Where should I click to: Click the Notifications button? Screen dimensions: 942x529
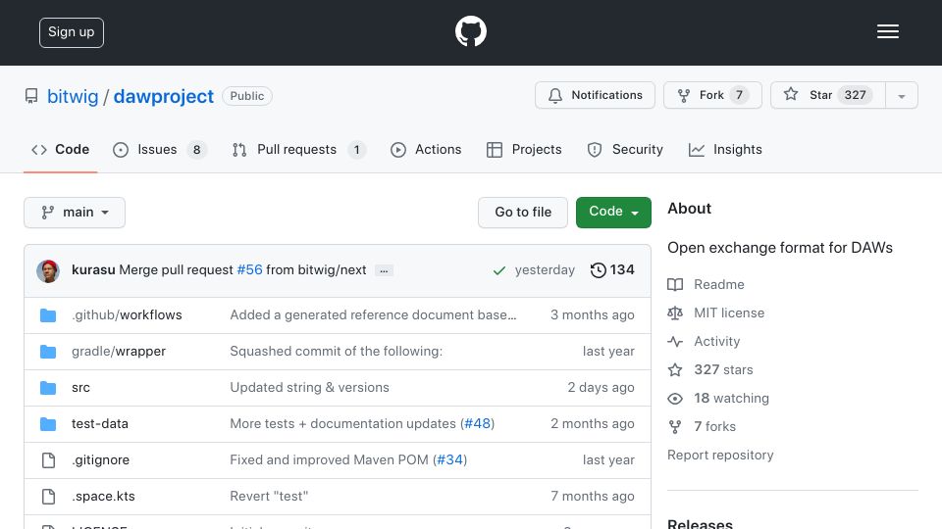tap(595, 95)
